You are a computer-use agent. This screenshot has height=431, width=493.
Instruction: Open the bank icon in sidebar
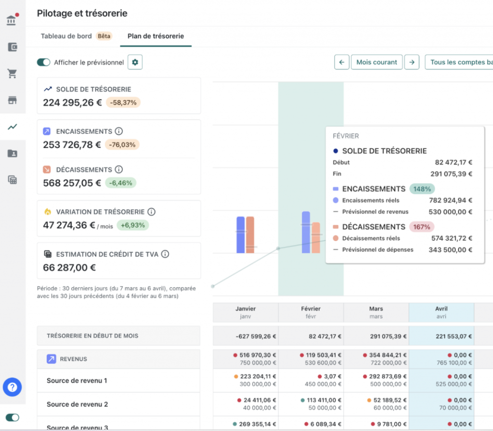[x=12, y=21]
